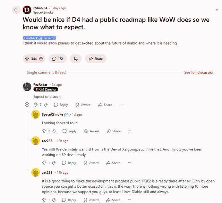Open more options on SpaceXSmoke's reply
This screenshot has width=222, height=203.
pyautogui.click(x=129, y=131)
